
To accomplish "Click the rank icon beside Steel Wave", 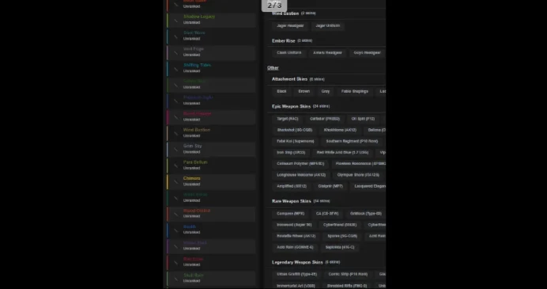I will coord(176,36).
